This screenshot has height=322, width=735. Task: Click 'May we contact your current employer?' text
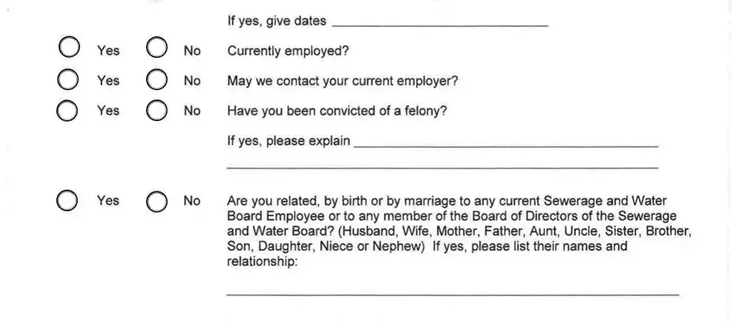point(342,81)
